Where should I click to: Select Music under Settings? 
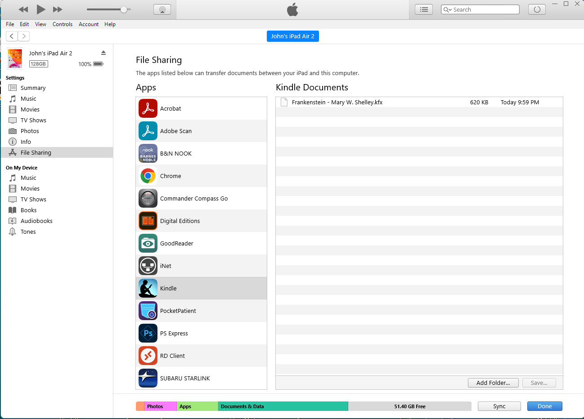click(x=57, y=98)
